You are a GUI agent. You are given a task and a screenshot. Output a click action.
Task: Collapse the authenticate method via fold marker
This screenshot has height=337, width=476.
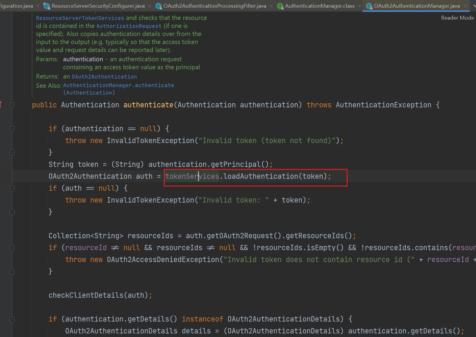coord(12,105)
